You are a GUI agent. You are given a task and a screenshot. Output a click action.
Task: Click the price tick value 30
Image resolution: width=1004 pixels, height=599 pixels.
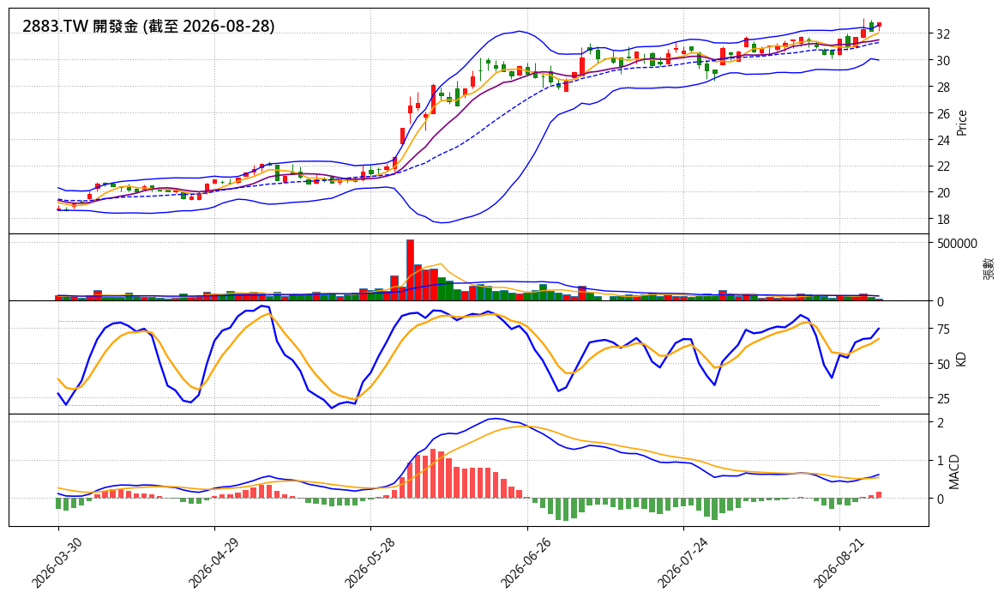[943, 61]
